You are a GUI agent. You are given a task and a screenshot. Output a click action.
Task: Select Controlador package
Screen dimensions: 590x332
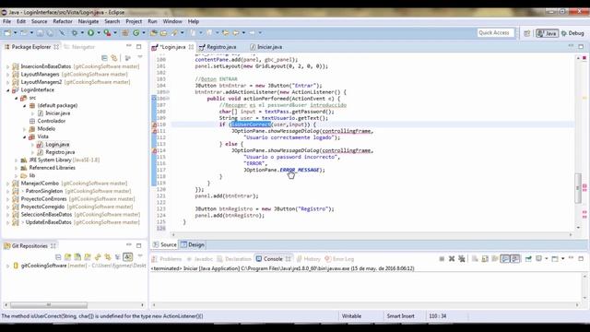coord(52,121)
